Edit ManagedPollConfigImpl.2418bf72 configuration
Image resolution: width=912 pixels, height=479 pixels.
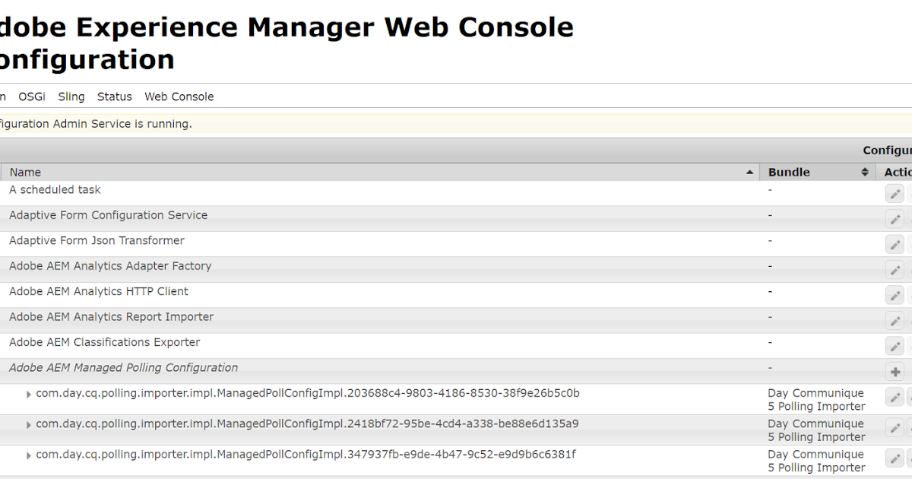[x=895, y=427]
